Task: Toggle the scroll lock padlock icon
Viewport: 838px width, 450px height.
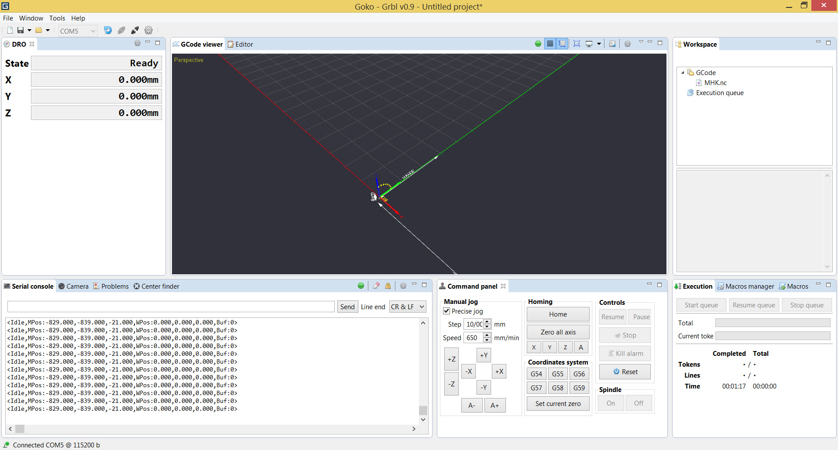Action: coord(388,286)
